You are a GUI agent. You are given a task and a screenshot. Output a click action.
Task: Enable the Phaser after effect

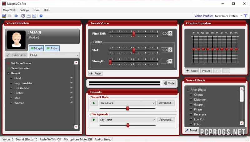point(191,109)
